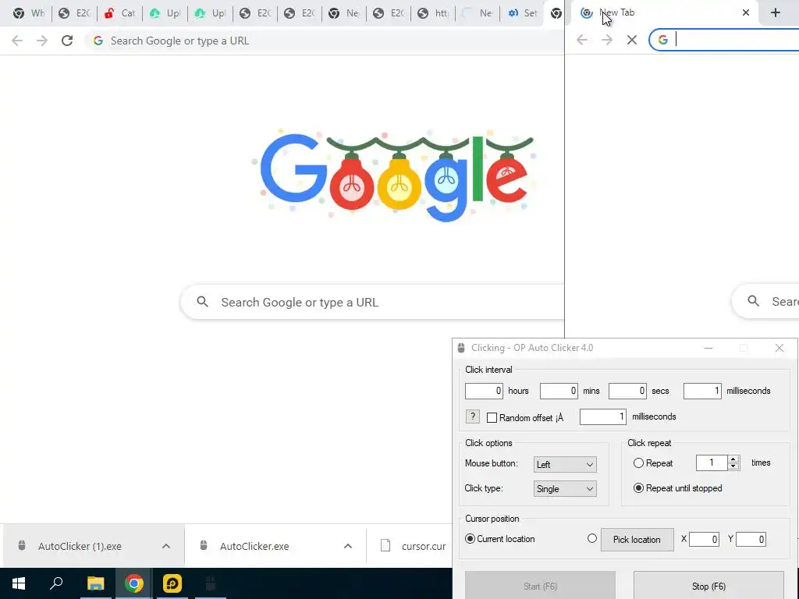Click the Y coordinate field
The height and width of the screenshot is (599, 799).
pos(751,539)
